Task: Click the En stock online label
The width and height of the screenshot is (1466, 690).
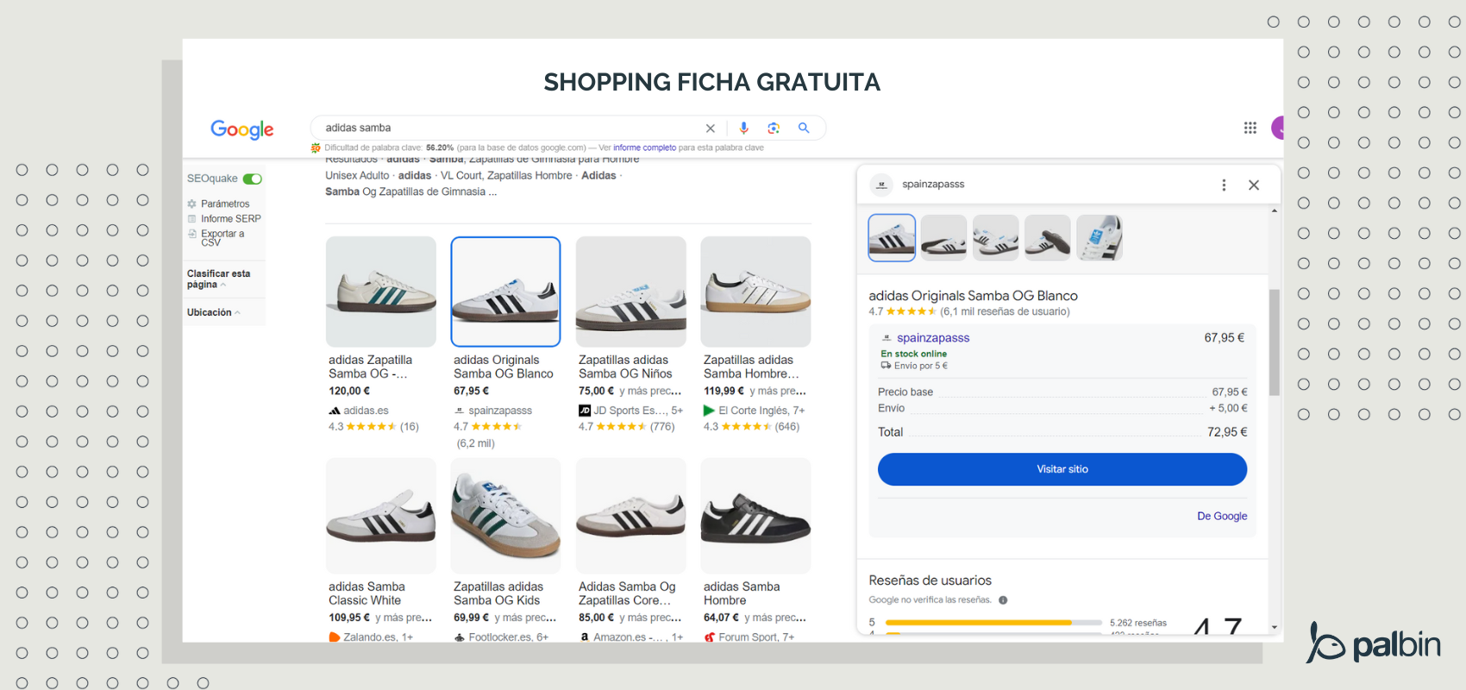Action: coord(913,354)
